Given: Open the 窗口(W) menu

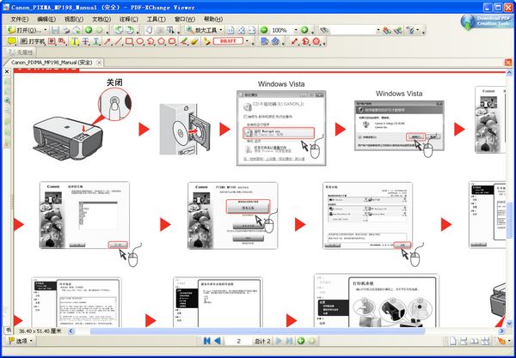Looking at the screenshot, I should coord(185,19).
